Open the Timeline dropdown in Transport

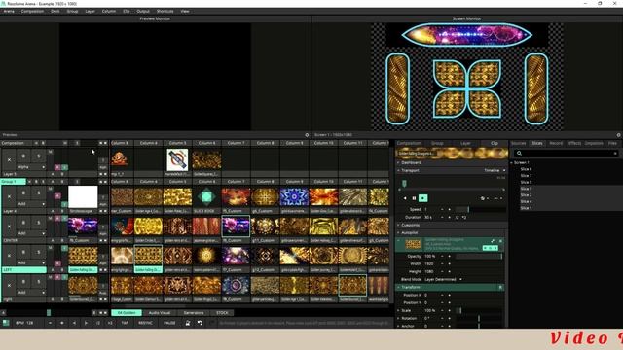(x=495, y=170)
